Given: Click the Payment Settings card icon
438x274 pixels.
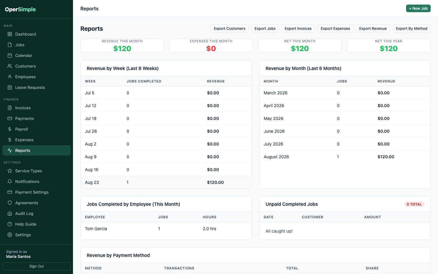Looking at the screenshot, I should (10, 192).
